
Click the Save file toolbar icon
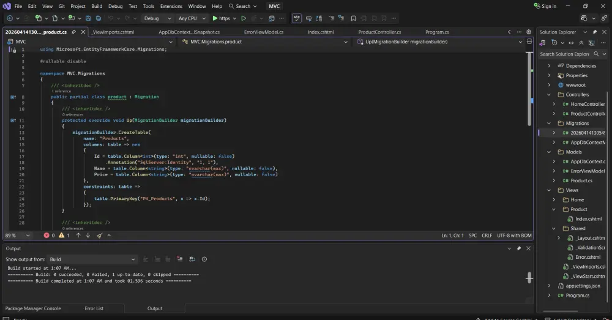[88, 18]
